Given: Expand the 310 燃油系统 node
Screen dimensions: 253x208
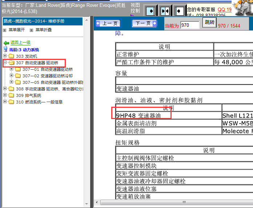Looking at the screenshot, I should pyautogui.click(x=5, y=102).
